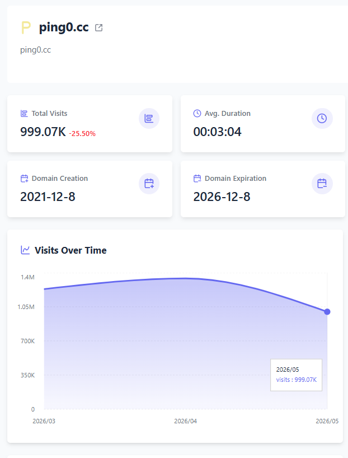Screen dimensions: 348x458
Task: Click the 2026/03 label on chart axis
Action: pos(44,421)
